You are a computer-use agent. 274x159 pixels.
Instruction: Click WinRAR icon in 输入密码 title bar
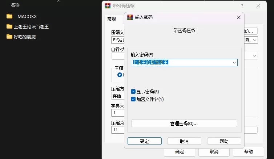click(x=130, y=17)
